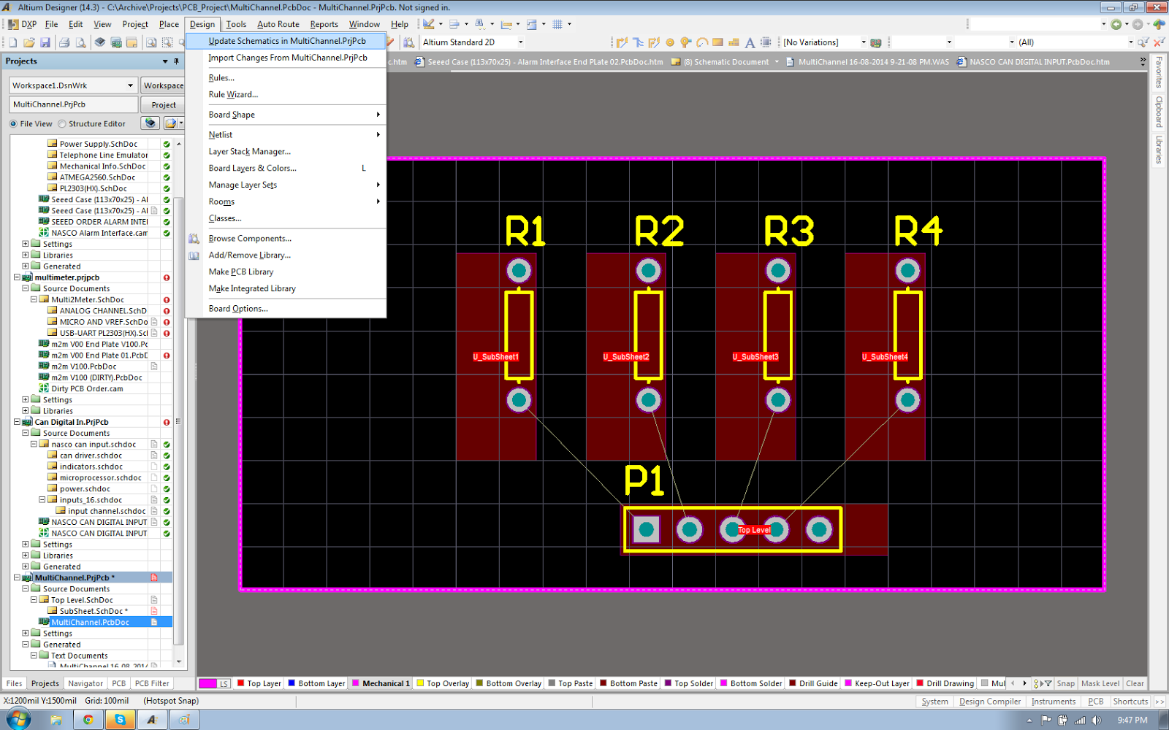Click the Altium Designer icon in the taskbar
The width and height of the screenshot is (1169, 730).
point(152,719)
